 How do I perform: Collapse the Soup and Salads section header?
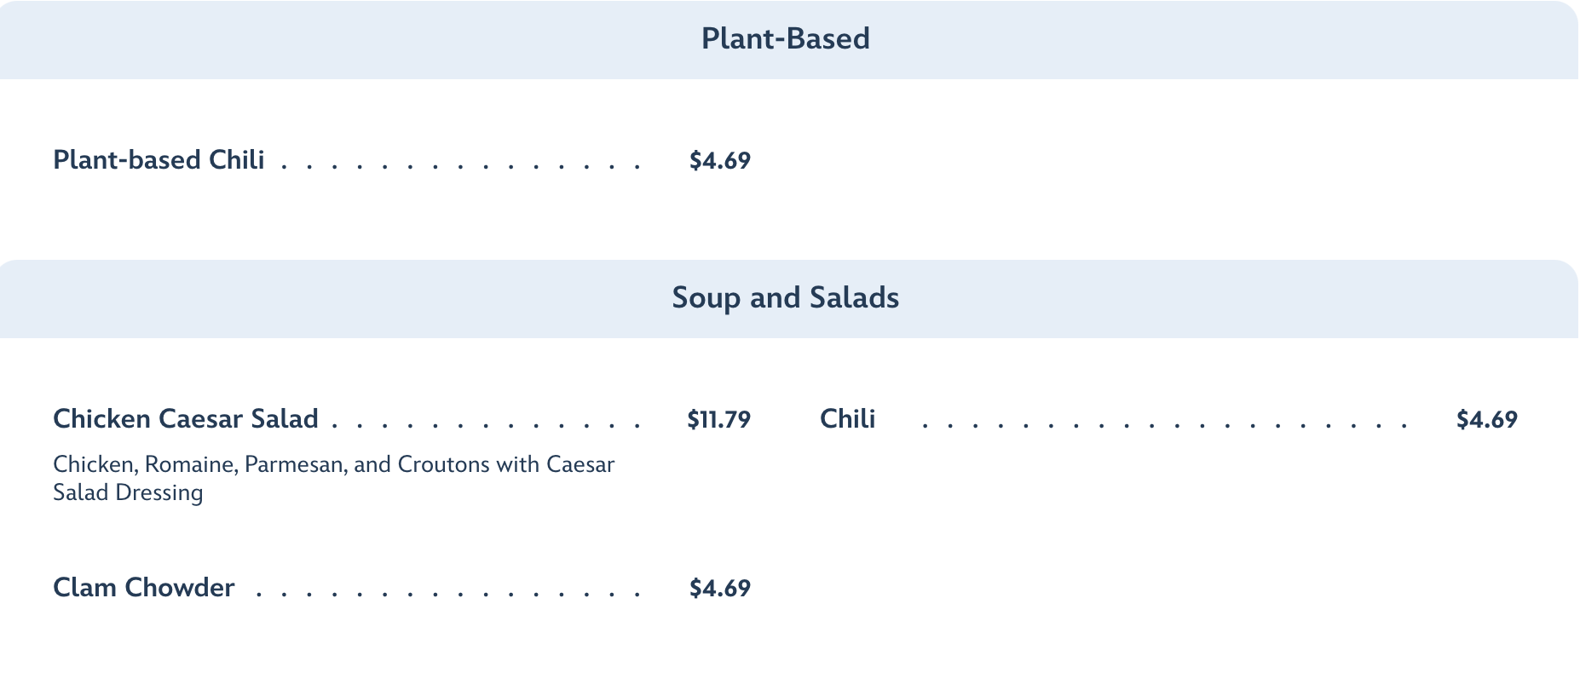point(785,298)
